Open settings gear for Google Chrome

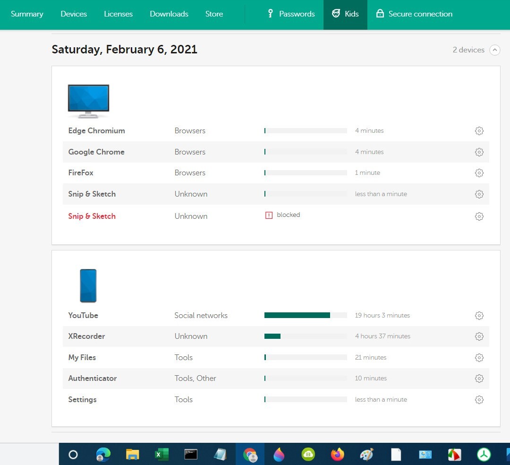(479, 152)
